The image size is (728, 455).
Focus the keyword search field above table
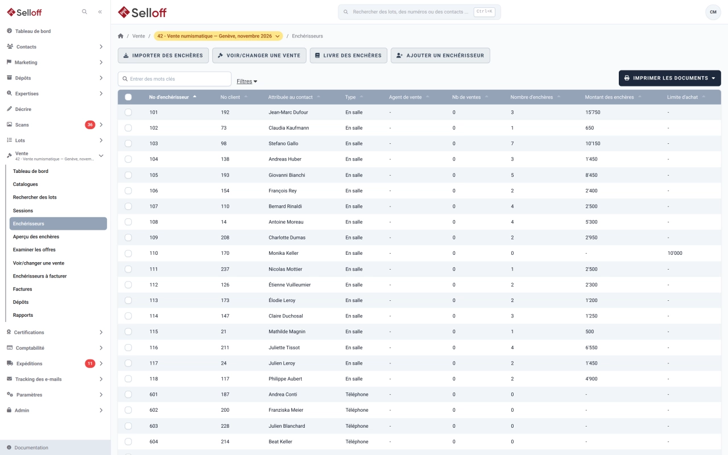(x=175, y=79)
